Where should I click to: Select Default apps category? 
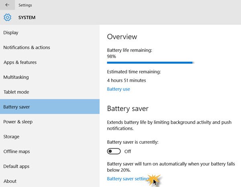point(16,166)
